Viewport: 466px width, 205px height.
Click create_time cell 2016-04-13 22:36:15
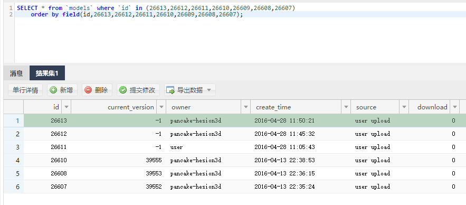tap(301, 173)
